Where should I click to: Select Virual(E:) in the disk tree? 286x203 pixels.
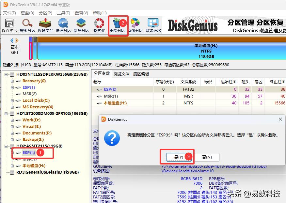(32, 127)
